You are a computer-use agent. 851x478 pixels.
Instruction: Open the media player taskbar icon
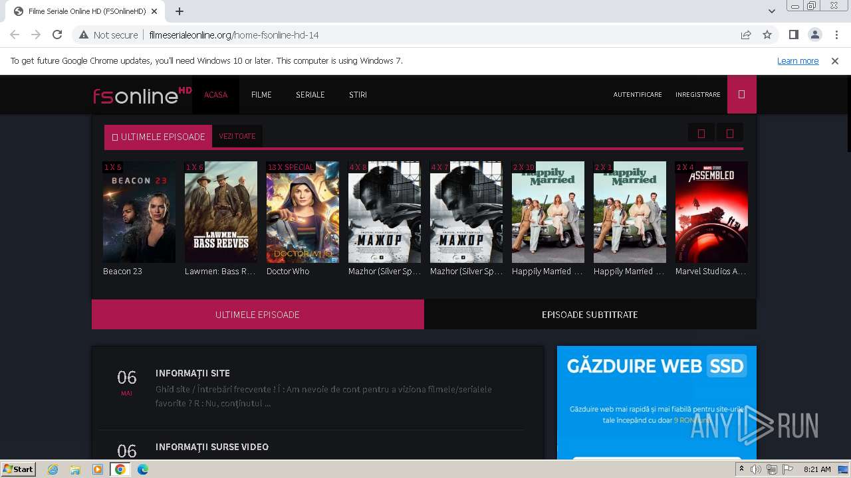click(x=98, y=469)
